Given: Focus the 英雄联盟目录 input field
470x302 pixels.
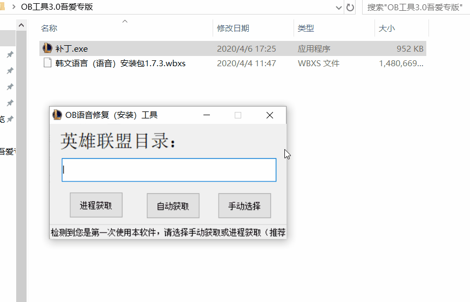Looking at the screenshot, I should (x=169, y=170).
